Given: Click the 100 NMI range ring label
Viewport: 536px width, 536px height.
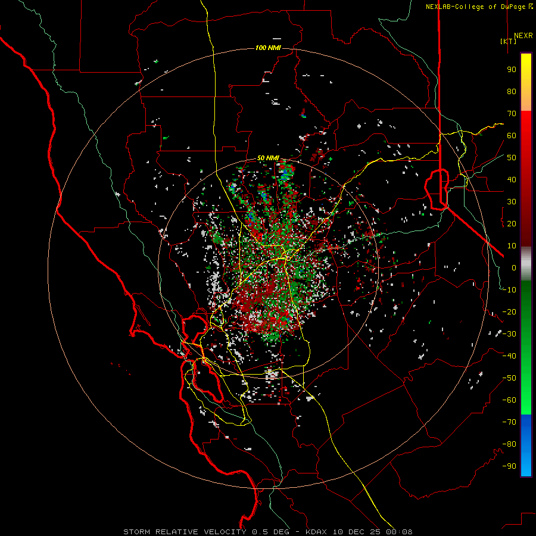Looking at the screenshot, I should [x=268, y=48].
